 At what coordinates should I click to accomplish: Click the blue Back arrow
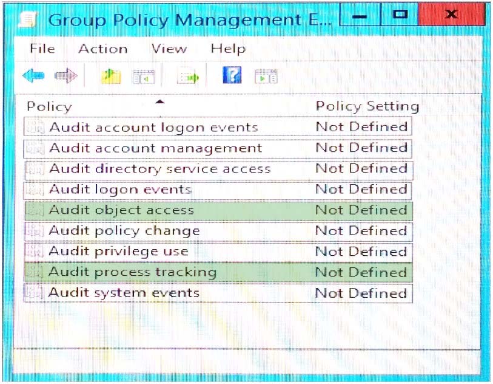pyautogui.click(x=33, y=76)
